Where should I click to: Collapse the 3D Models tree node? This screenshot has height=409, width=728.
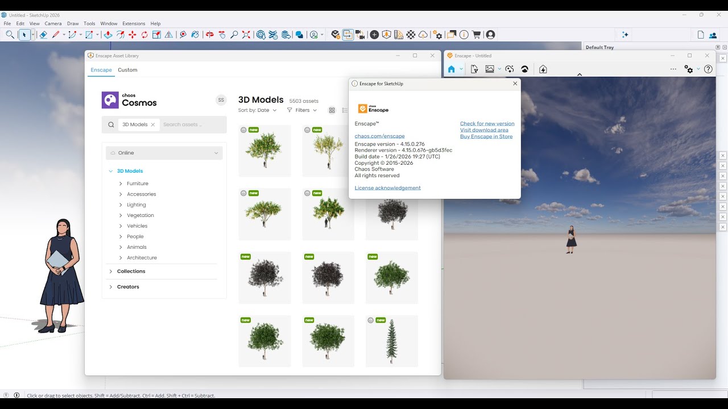pyautogui.click(x=111, y=171)
